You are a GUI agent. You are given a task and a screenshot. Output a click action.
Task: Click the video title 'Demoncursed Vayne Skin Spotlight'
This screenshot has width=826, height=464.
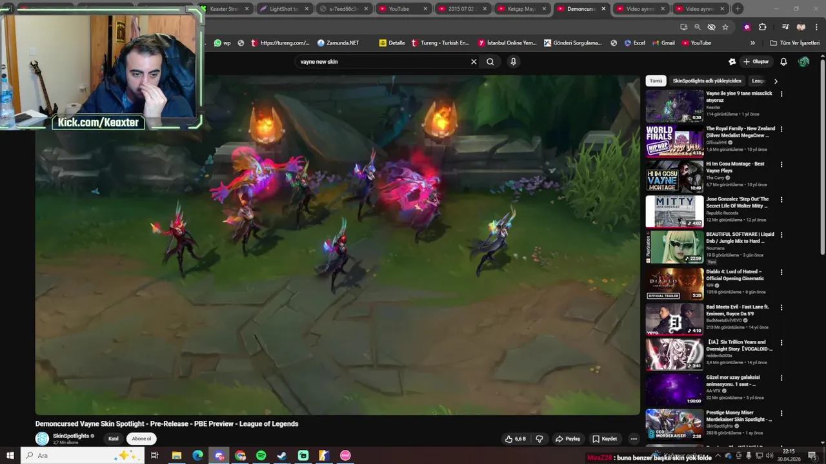[x=166, y=424]
